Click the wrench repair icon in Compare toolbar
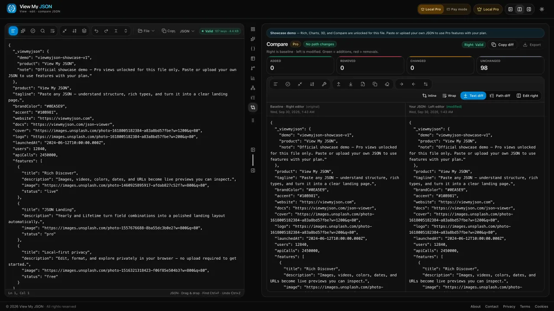This screenshot has height=311, width=554. coord(324,84)
